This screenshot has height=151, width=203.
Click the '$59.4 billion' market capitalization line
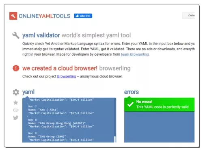click(x=61, y=100)
